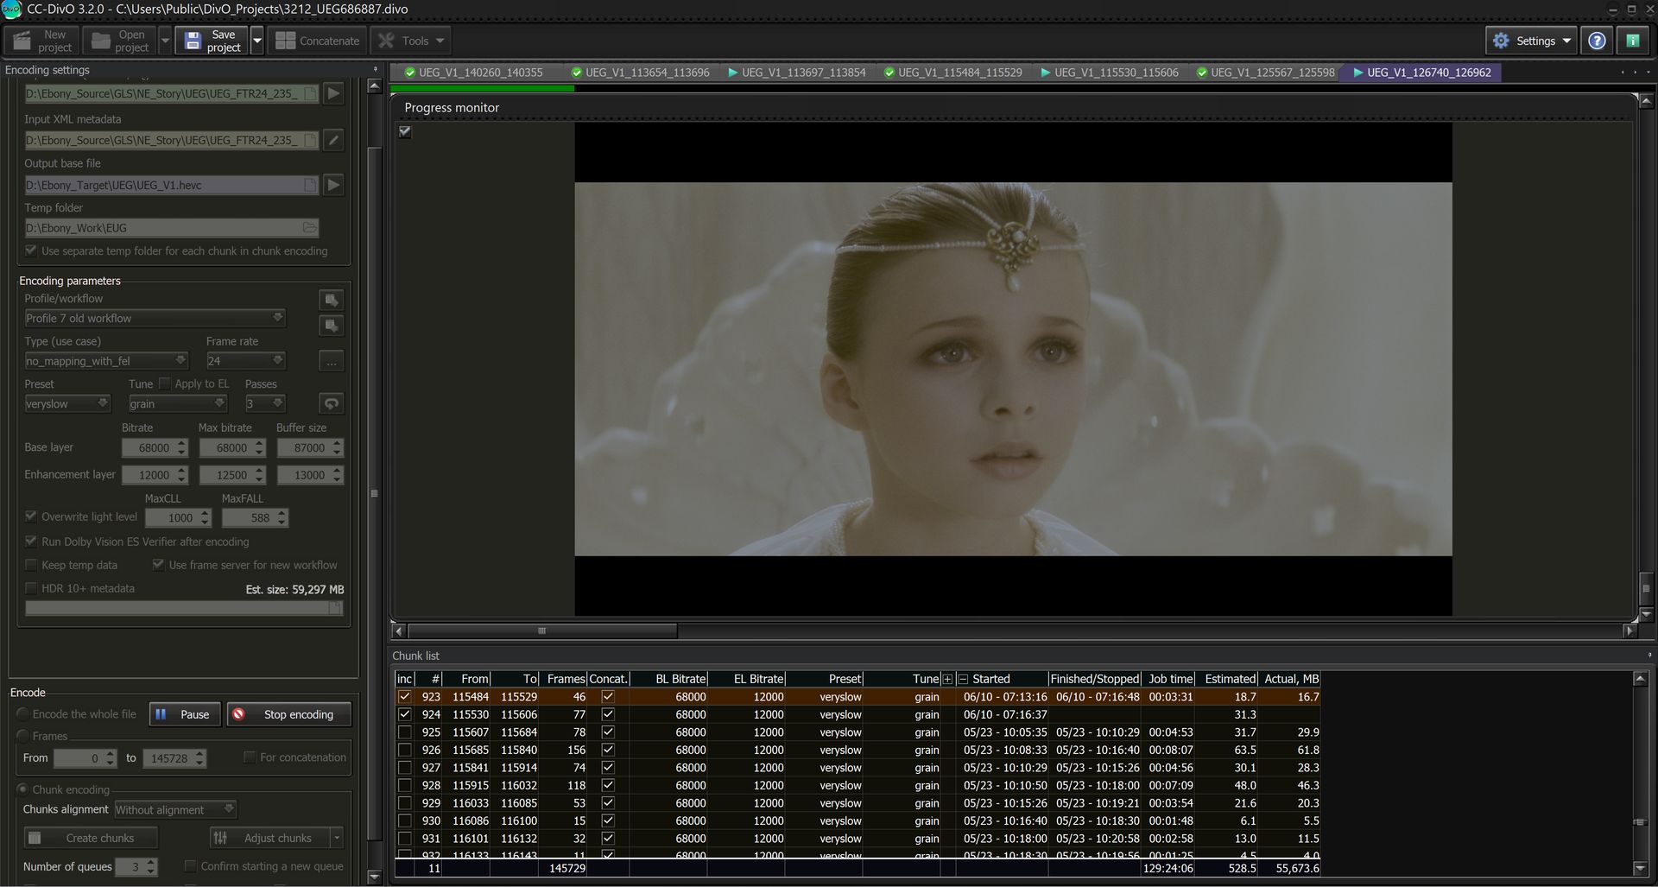Click the copy profile icon beside Profile/workflow

pyautogui.click(x=332, y=300)
